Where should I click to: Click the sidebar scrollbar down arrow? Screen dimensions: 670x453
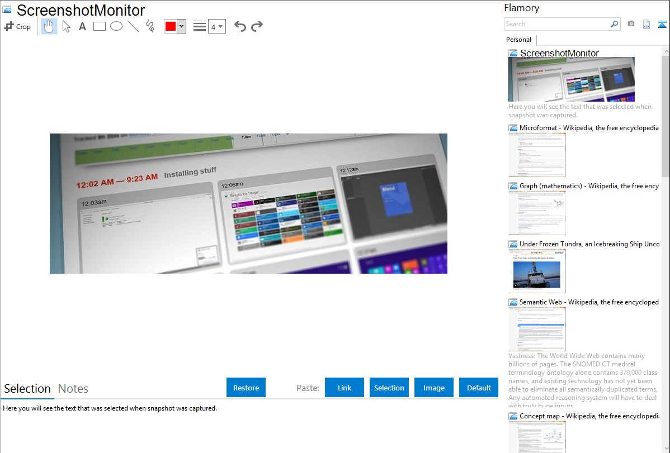point(666,449)
